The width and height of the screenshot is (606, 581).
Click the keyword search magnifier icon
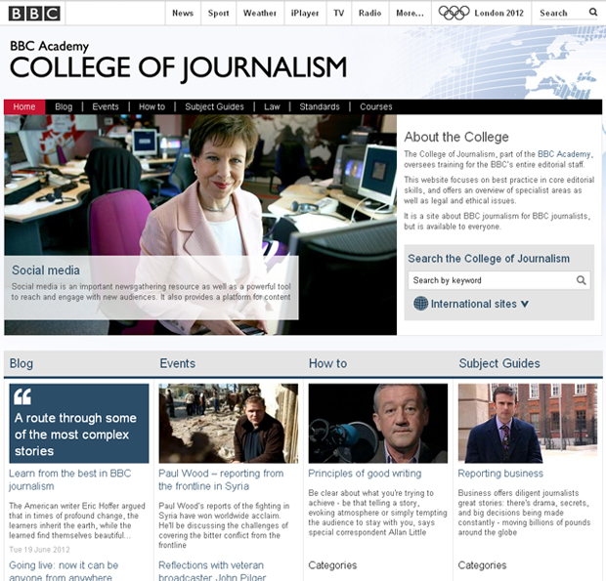coord(581,280)
